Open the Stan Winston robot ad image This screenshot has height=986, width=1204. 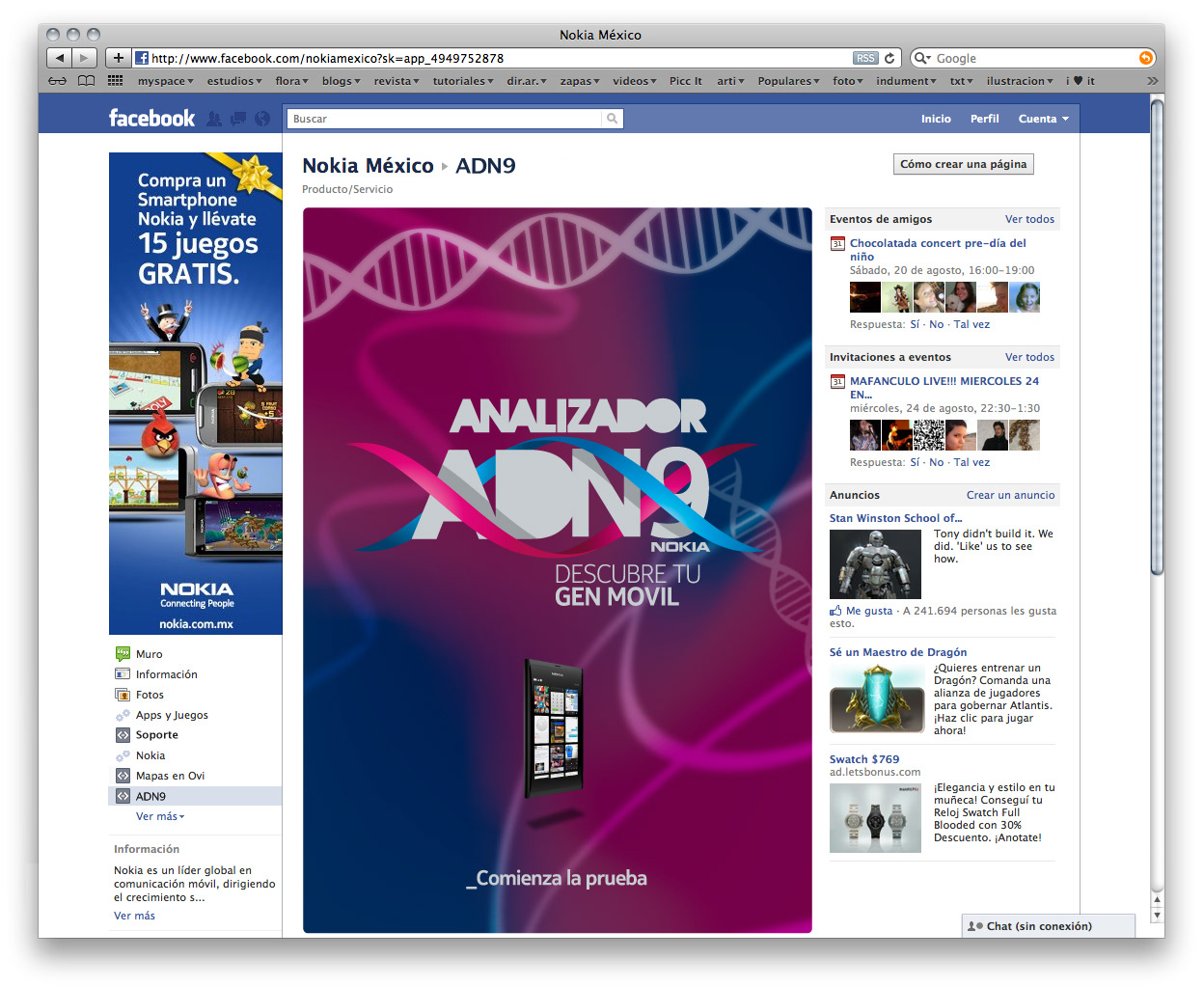pos(875,564)
